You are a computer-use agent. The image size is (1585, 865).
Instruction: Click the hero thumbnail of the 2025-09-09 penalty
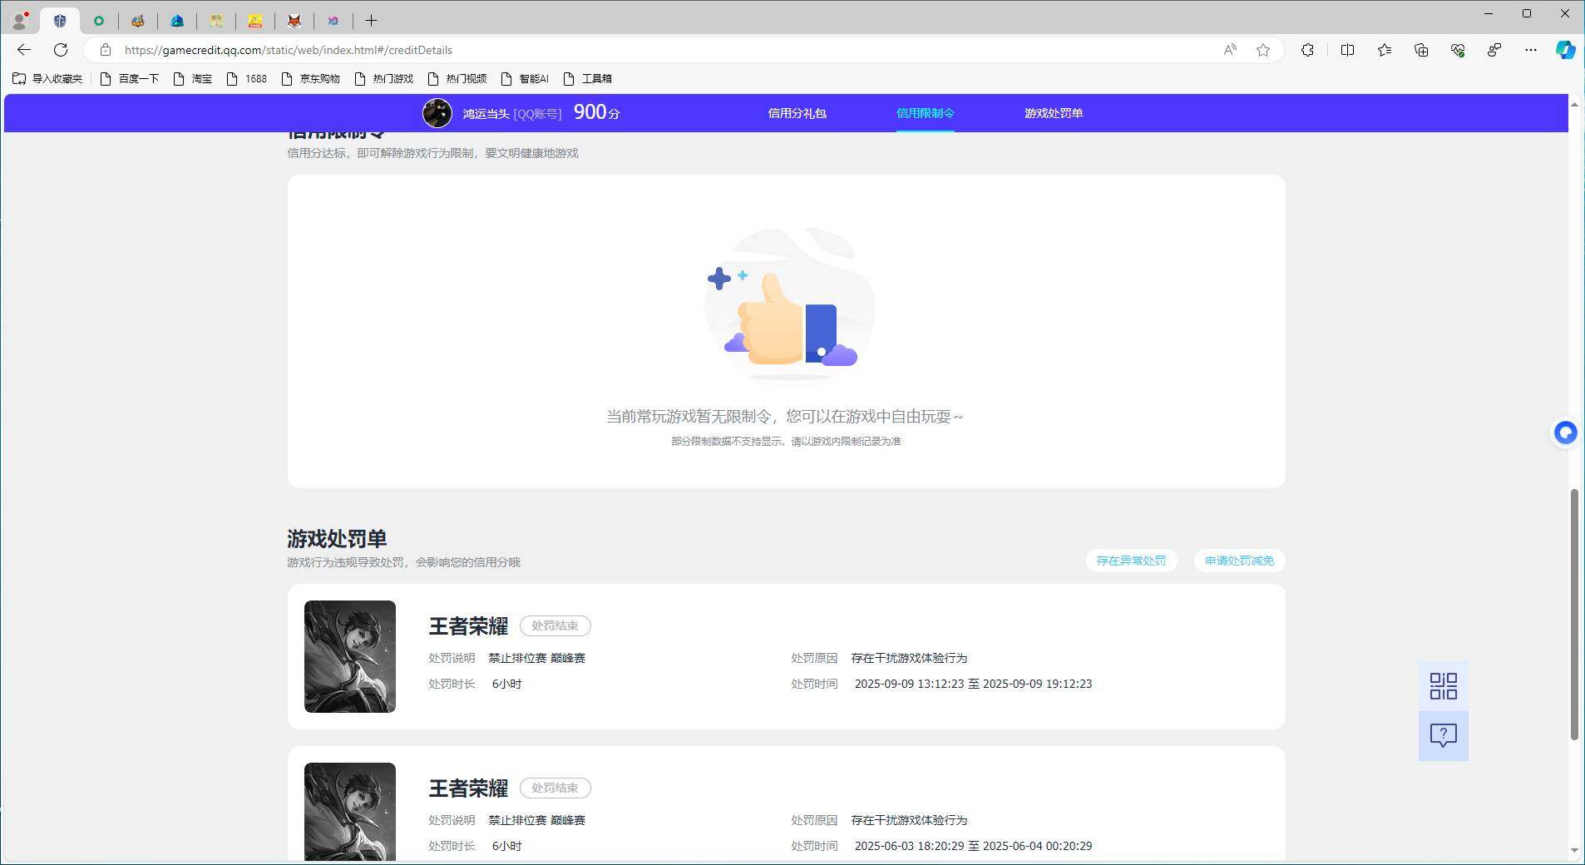(x=350, y=656)
